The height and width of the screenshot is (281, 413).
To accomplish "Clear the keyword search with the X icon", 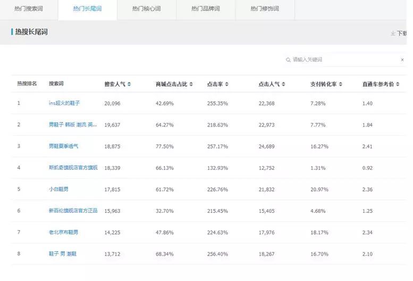I will 402,60.
